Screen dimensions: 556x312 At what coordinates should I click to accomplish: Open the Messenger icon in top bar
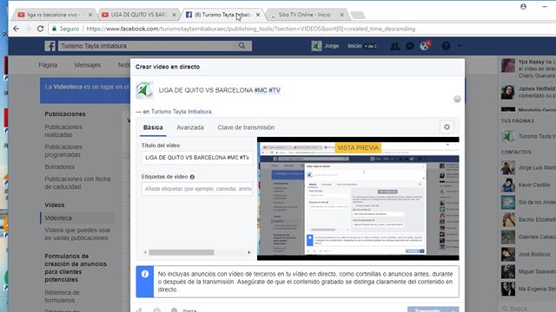tap(409, 46)
